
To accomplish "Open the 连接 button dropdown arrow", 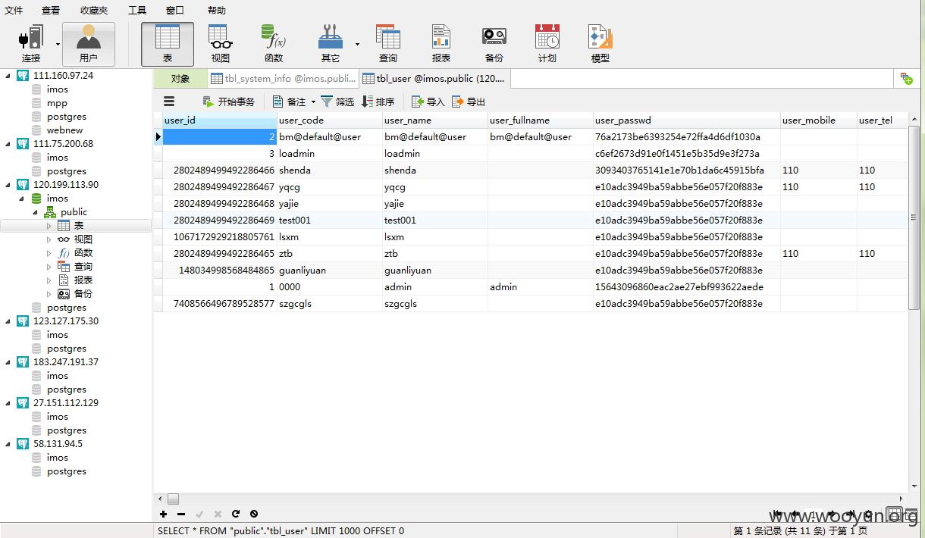I will coord(58,44).
